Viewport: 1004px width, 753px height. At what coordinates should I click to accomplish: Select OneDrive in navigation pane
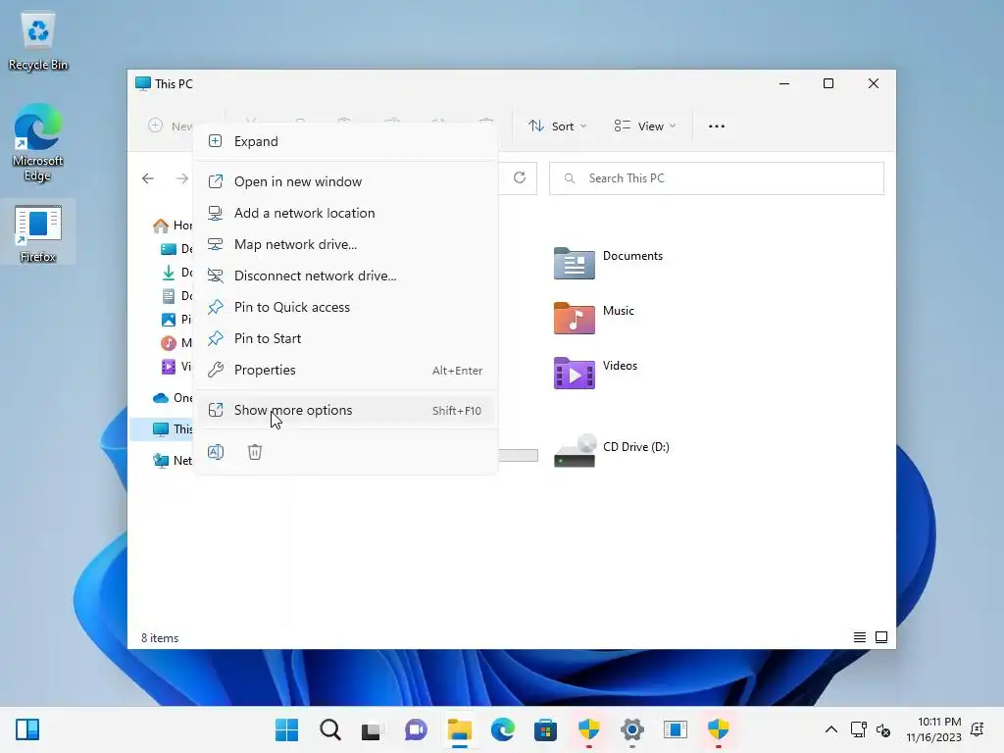coord(172,398)
